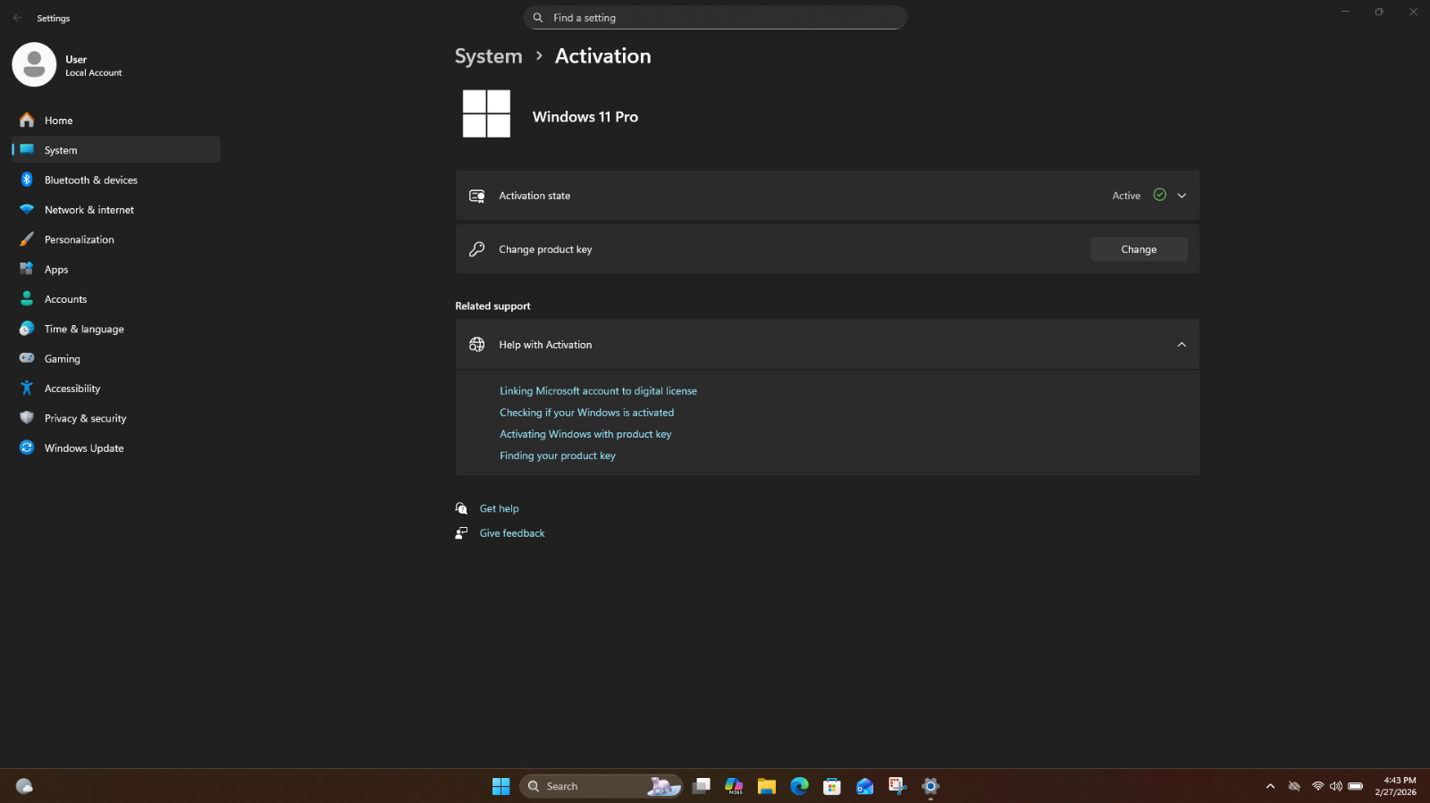The height and width of the screenshot is (803, 1430).
Task: Expand the Activation state chevron
Action: pos(1182,196)
